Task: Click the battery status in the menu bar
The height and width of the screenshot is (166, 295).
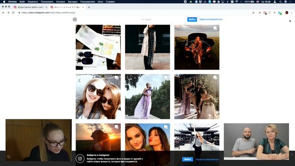Action: click(x=249, y=2)
